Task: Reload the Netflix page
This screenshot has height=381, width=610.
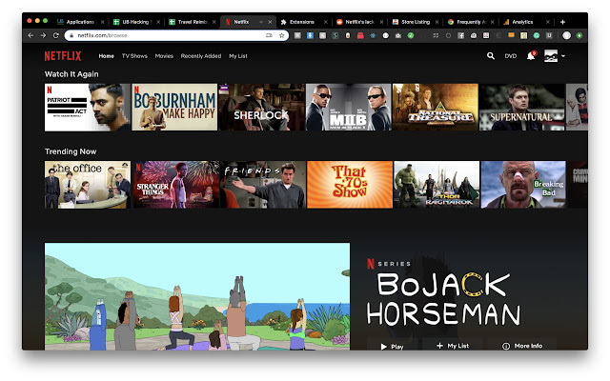Action: coord(55,35)
